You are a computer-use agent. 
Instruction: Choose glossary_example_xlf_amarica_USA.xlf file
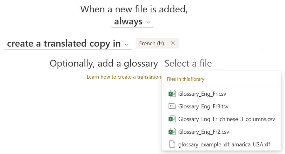click(x=224, y=144)
